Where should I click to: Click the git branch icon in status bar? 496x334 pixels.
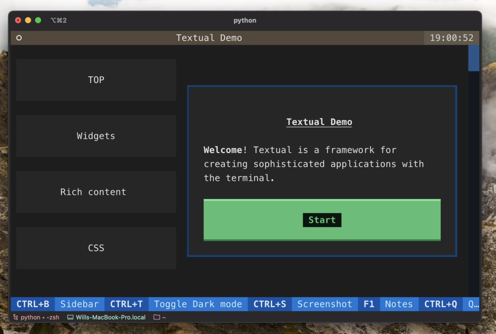16,317
